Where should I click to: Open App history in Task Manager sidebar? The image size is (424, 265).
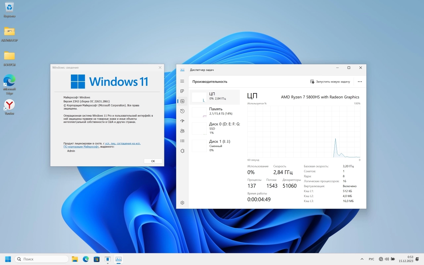[182, 111]
